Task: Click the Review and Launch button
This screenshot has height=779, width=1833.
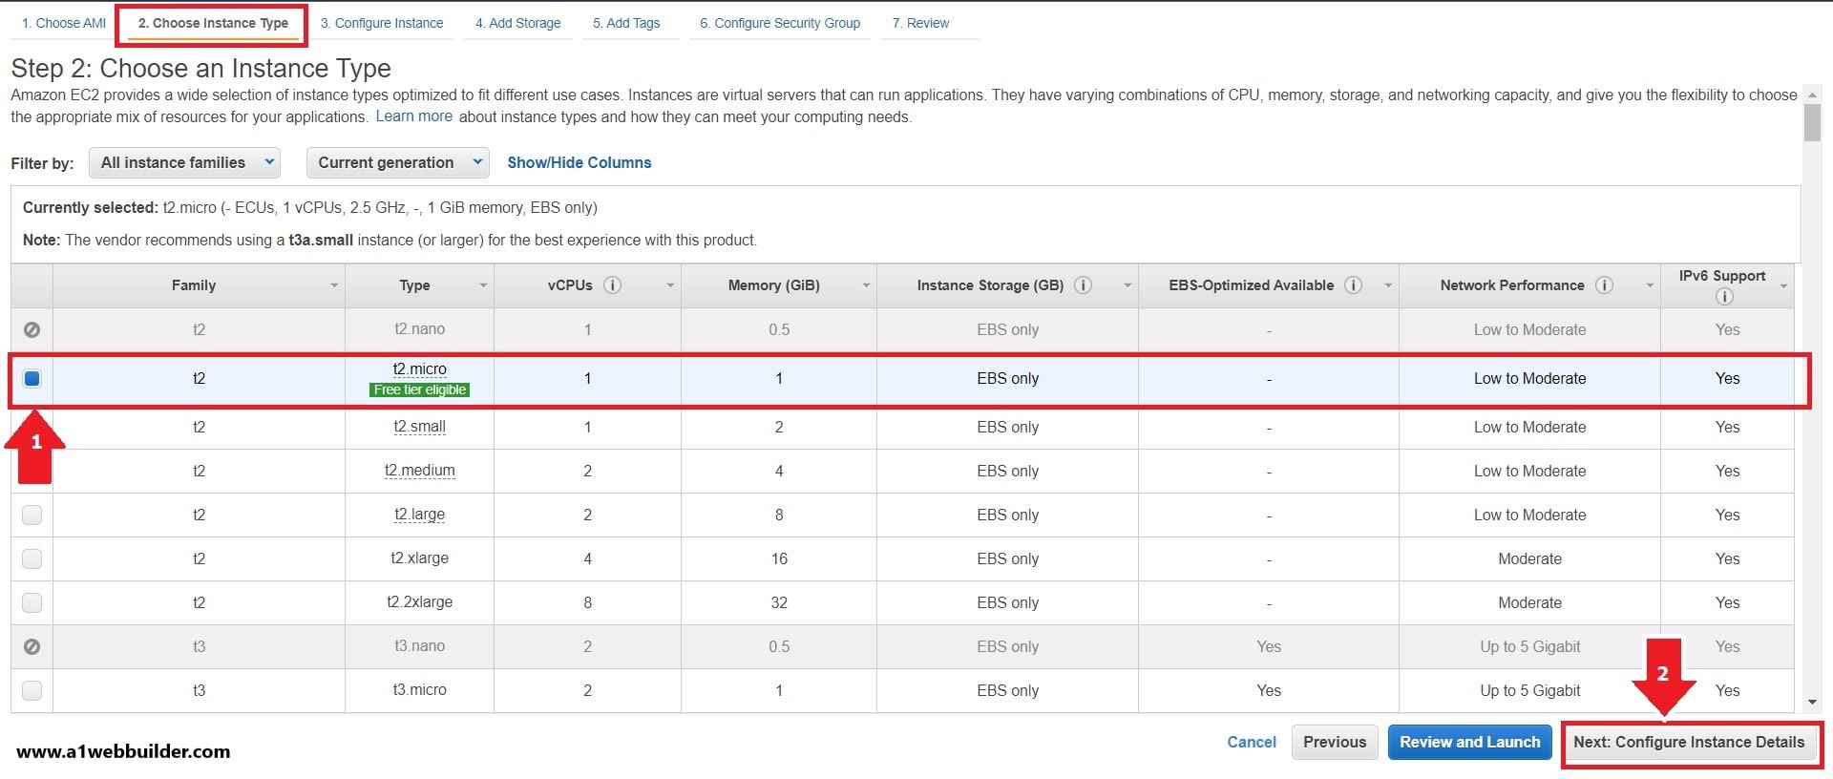Action: 1470,742
